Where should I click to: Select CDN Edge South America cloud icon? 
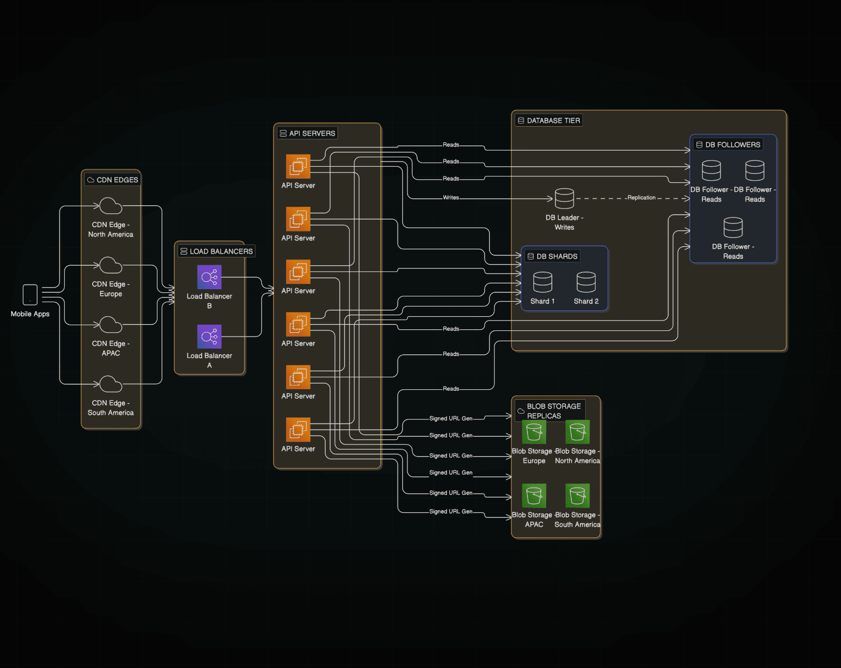(110, 384)
